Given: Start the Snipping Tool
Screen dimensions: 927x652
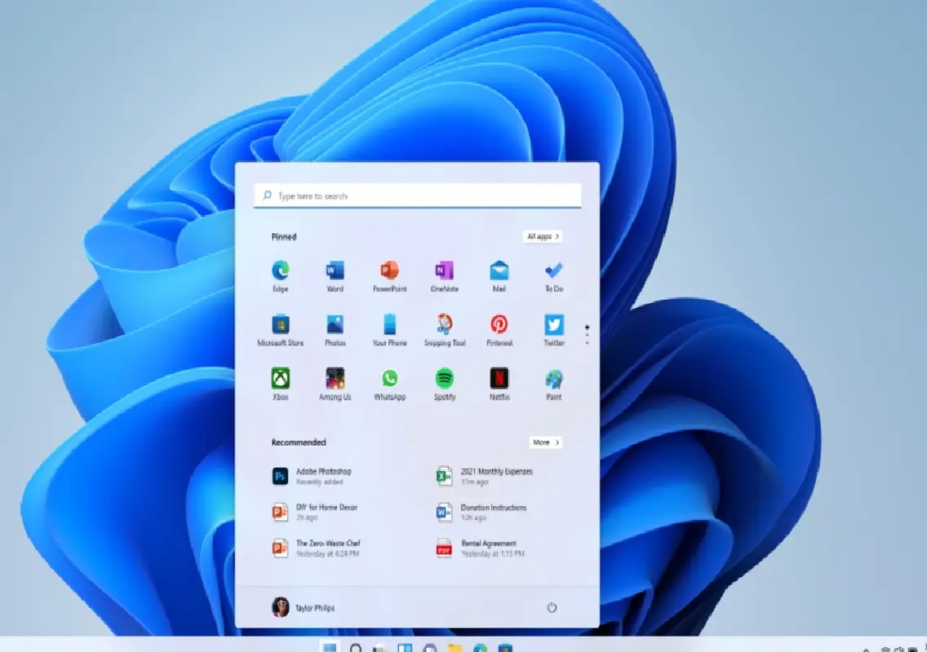Looking at the screenshot, I should (x=445, y=330).
